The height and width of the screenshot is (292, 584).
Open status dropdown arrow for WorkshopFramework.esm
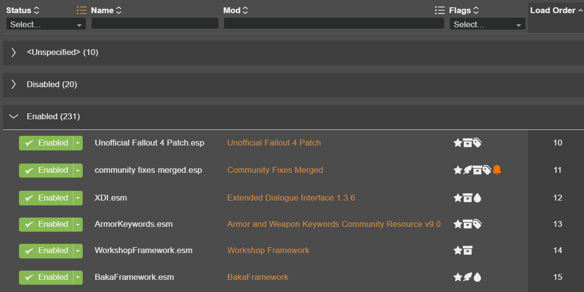tap(78, 251)
